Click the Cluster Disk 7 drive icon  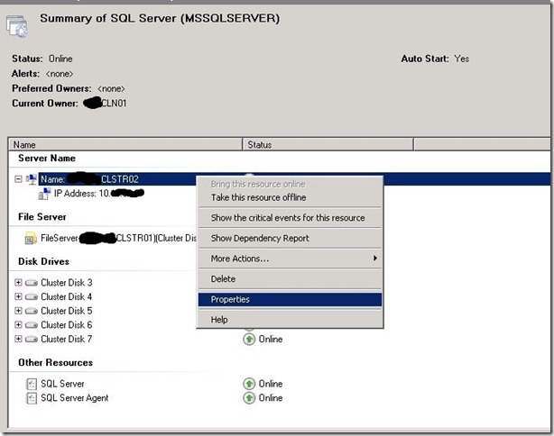32,340
